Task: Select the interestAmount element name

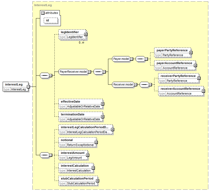Action: [x=73, y=153]
